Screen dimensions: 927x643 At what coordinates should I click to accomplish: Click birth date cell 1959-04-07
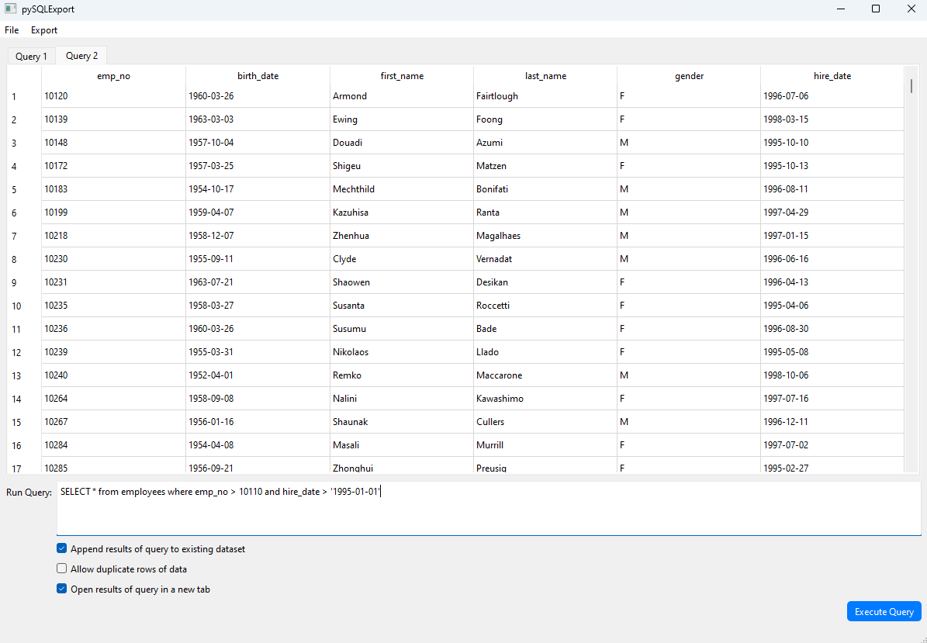coord(258,213)
